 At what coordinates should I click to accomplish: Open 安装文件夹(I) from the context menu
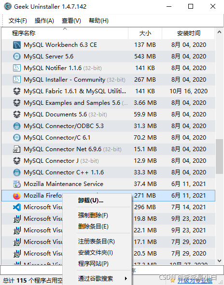click(96, 253)
